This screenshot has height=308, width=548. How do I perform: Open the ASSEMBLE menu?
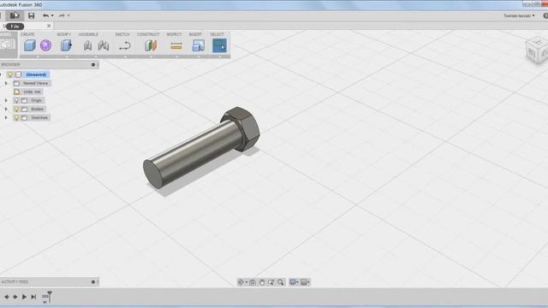[88, 34]
